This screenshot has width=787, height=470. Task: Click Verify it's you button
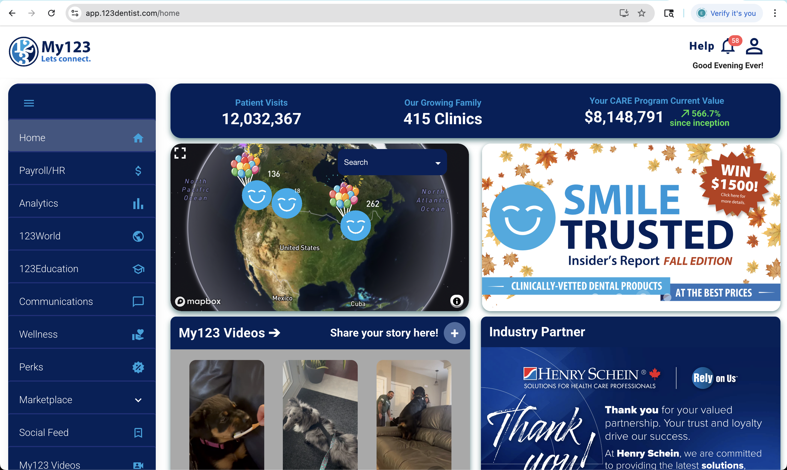(726, 13)
